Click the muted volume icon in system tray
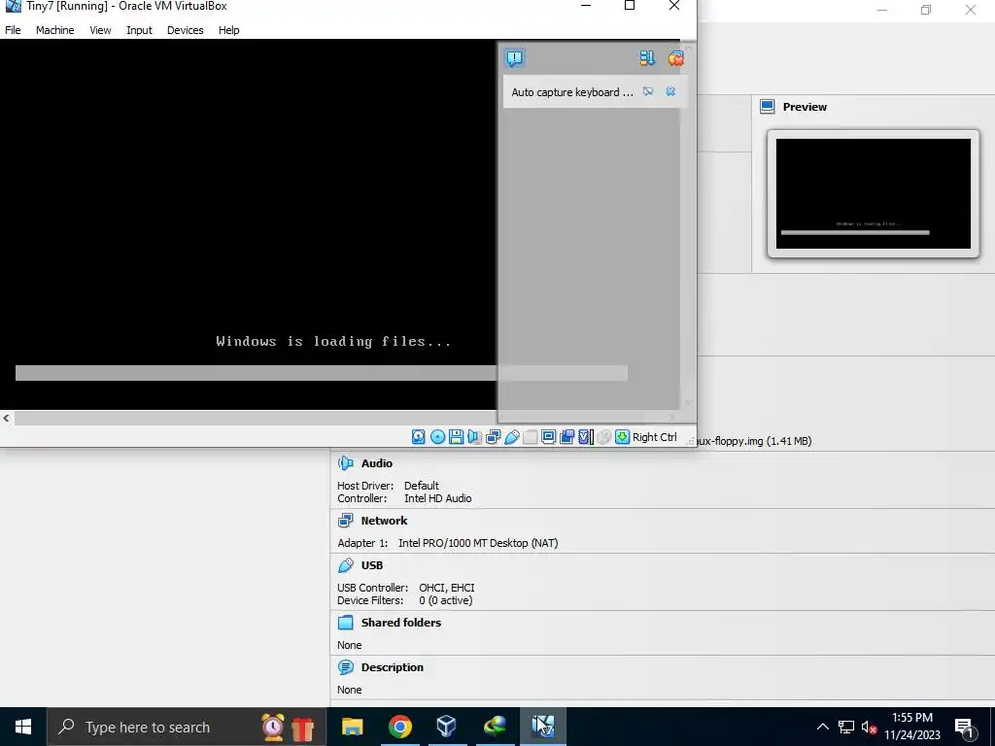 pos(870,727)
